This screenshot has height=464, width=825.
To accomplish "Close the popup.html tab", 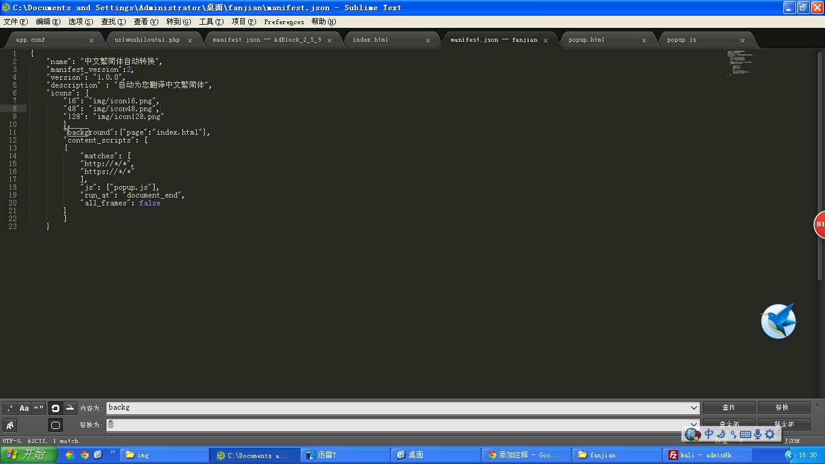I will click(644, 40).
